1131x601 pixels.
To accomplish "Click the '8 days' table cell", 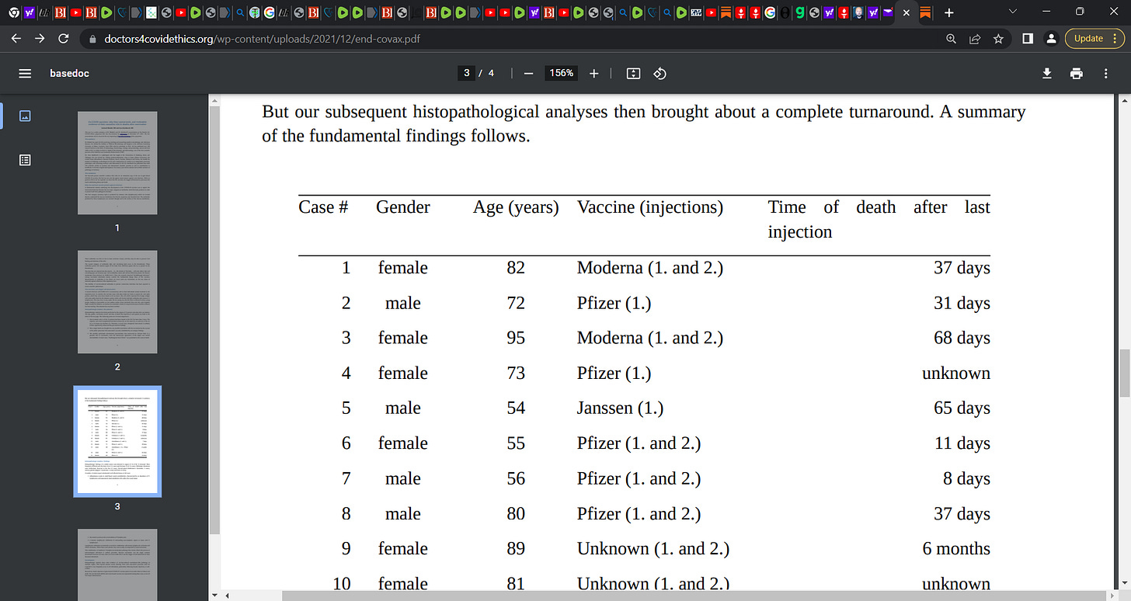I will (x=966, y=478).
